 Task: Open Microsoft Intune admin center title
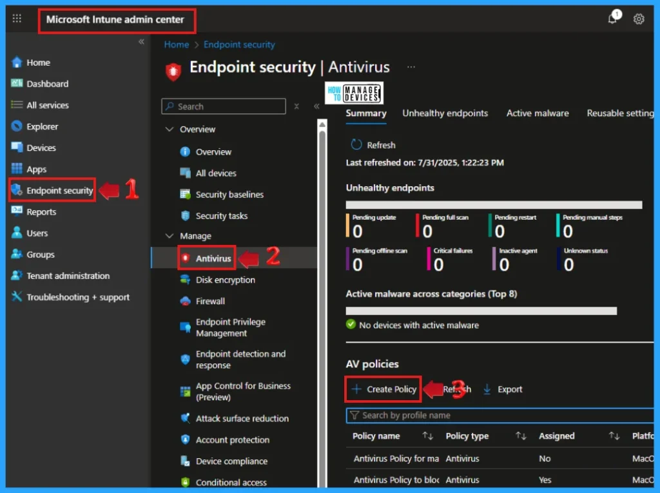pyautogui.click(x=115, y=19)
